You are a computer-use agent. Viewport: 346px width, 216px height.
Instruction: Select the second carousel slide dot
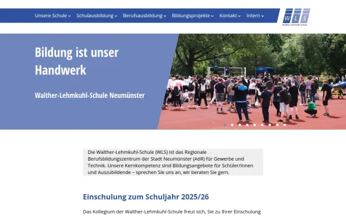(232, 125)
